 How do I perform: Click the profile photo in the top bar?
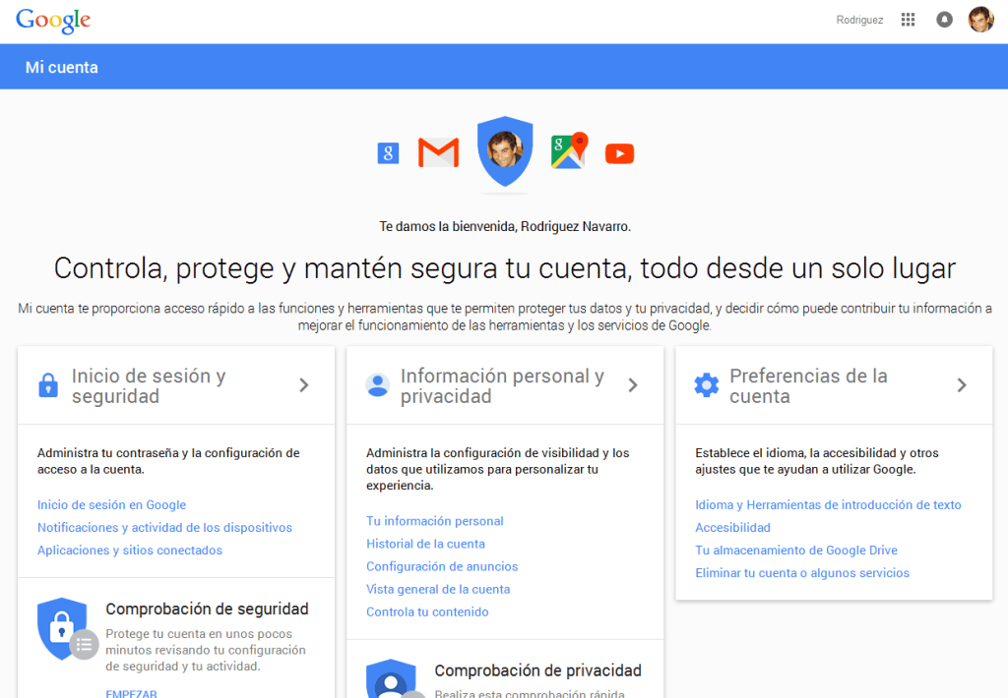pyautogui.click(x=980, y=19)
